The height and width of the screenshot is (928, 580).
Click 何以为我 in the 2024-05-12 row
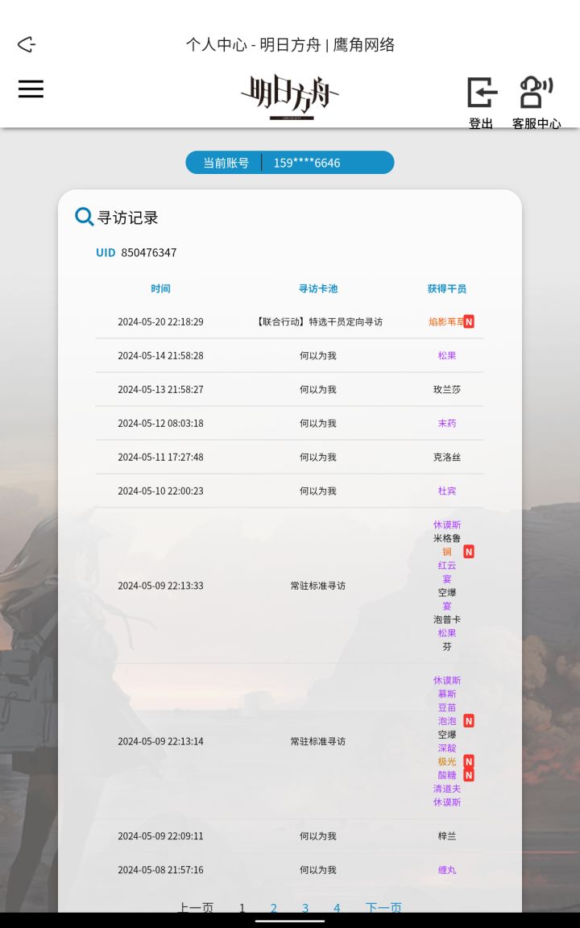(x=318, y=423)
